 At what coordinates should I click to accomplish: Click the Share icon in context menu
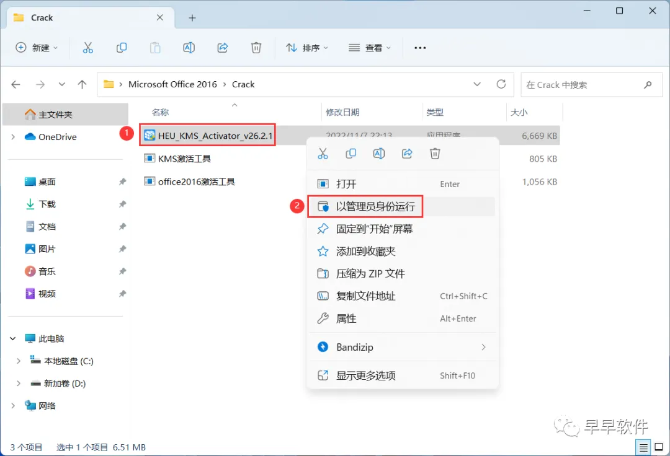pyautogui.click(x=407, y=154)
